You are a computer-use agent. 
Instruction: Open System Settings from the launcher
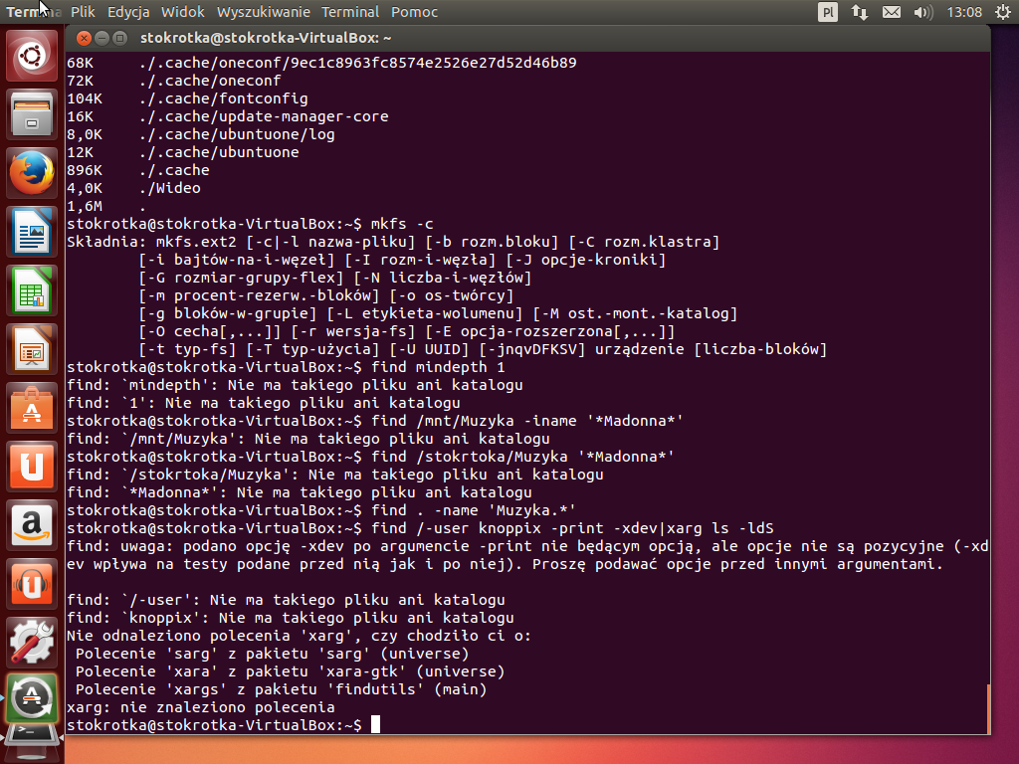(x=33, y=643)
